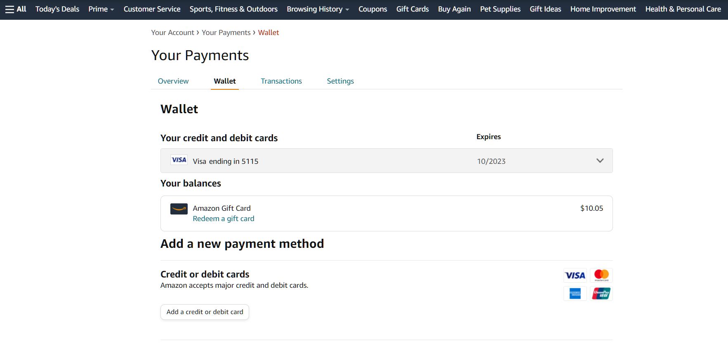Click the Amazon Gift Card smile icon
The width and height of the screenshot is (728, 345).
pos(179,209)
